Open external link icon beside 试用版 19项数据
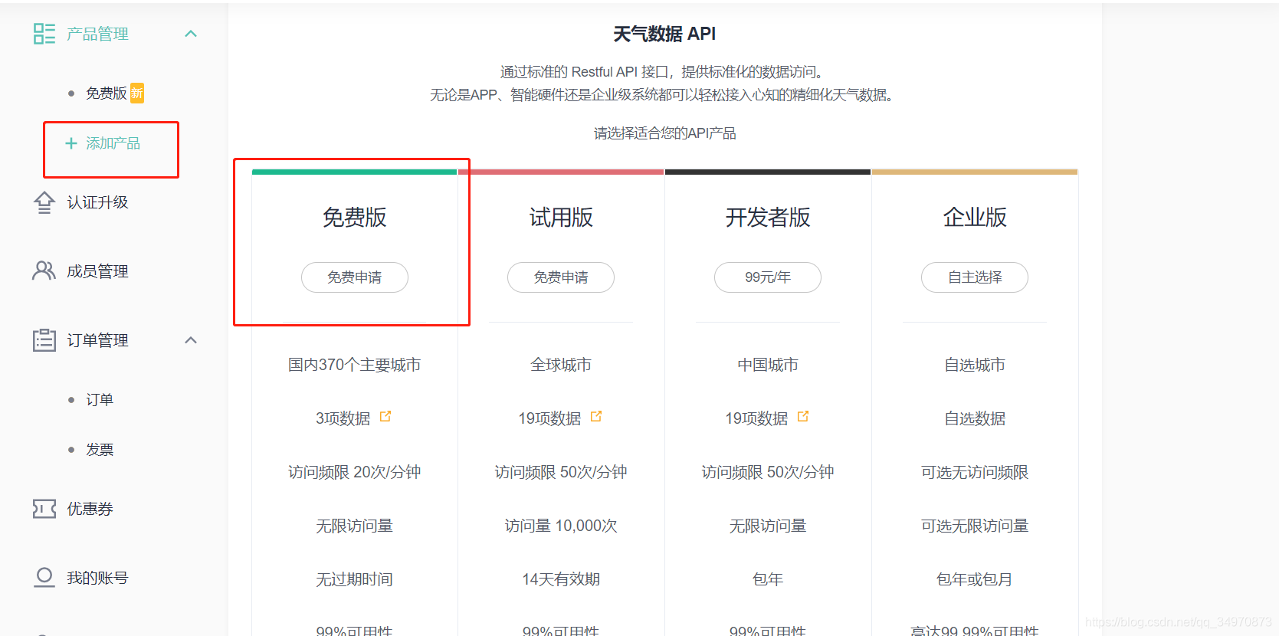The image size is (1279, 636). [x=596, y=416]
